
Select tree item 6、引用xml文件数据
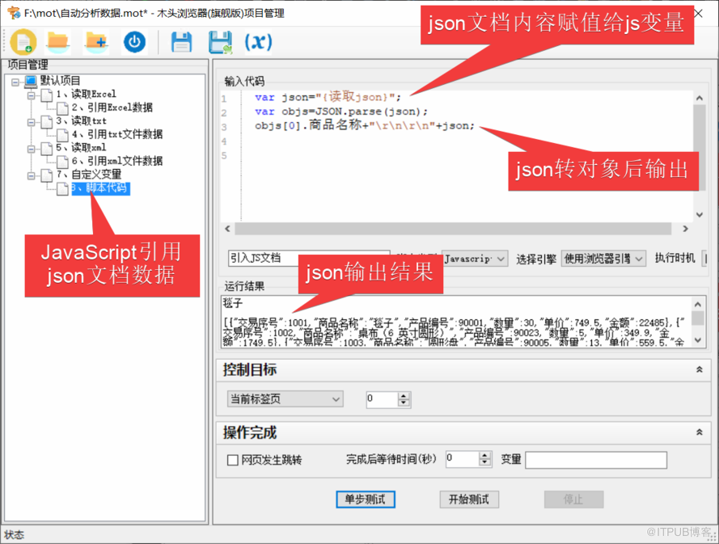coord(117,161)
